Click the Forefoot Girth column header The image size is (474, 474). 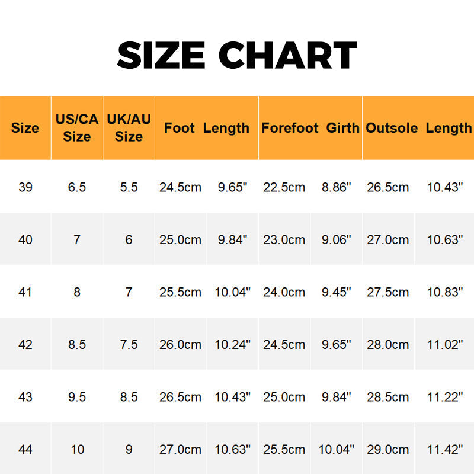pyautogui.click(x=310, y=128)
